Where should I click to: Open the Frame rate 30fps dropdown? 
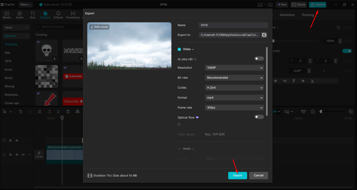234,108
